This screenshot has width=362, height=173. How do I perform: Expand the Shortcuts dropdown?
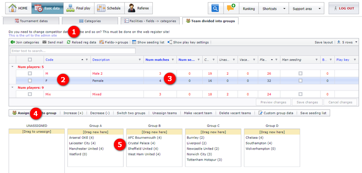point(274,9)
